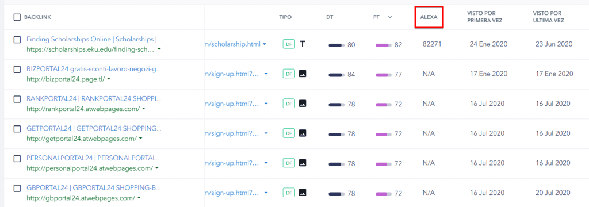Click the Alexa N/A cell in BIZPORTAL24 row
The height and width of the screenshot is (207, 589).
coord(429,74)
